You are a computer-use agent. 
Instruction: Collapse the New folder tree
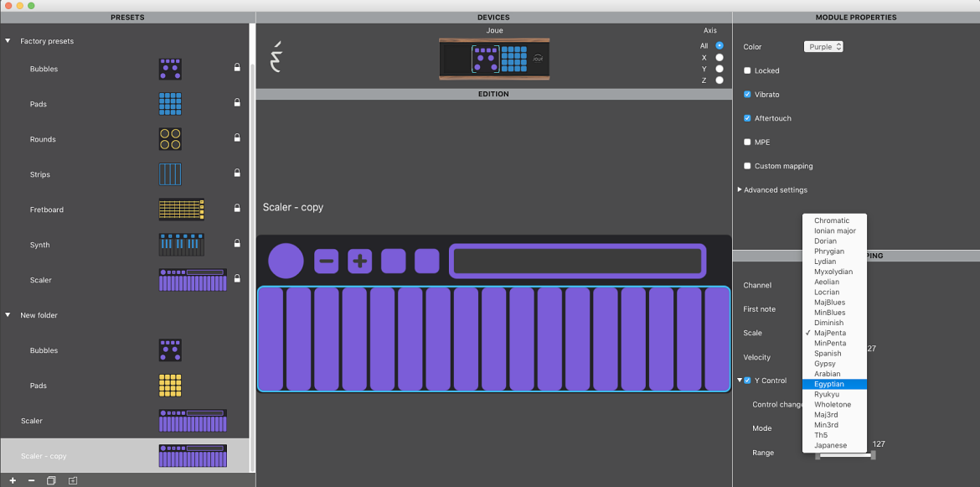click(8, 315)
